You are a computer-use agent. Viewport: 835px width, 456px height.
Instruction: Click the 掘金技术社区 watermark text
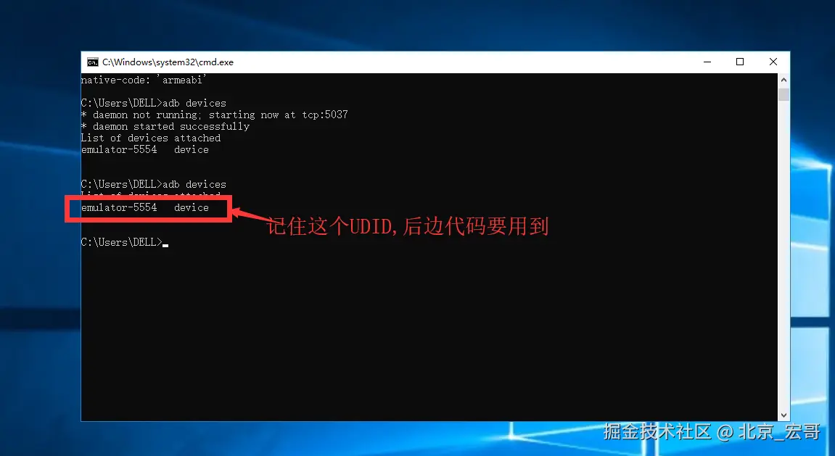point(657,431)
